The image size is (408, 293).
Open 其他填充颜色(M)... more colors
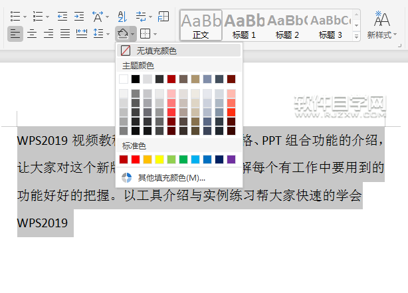coord(179,177)
